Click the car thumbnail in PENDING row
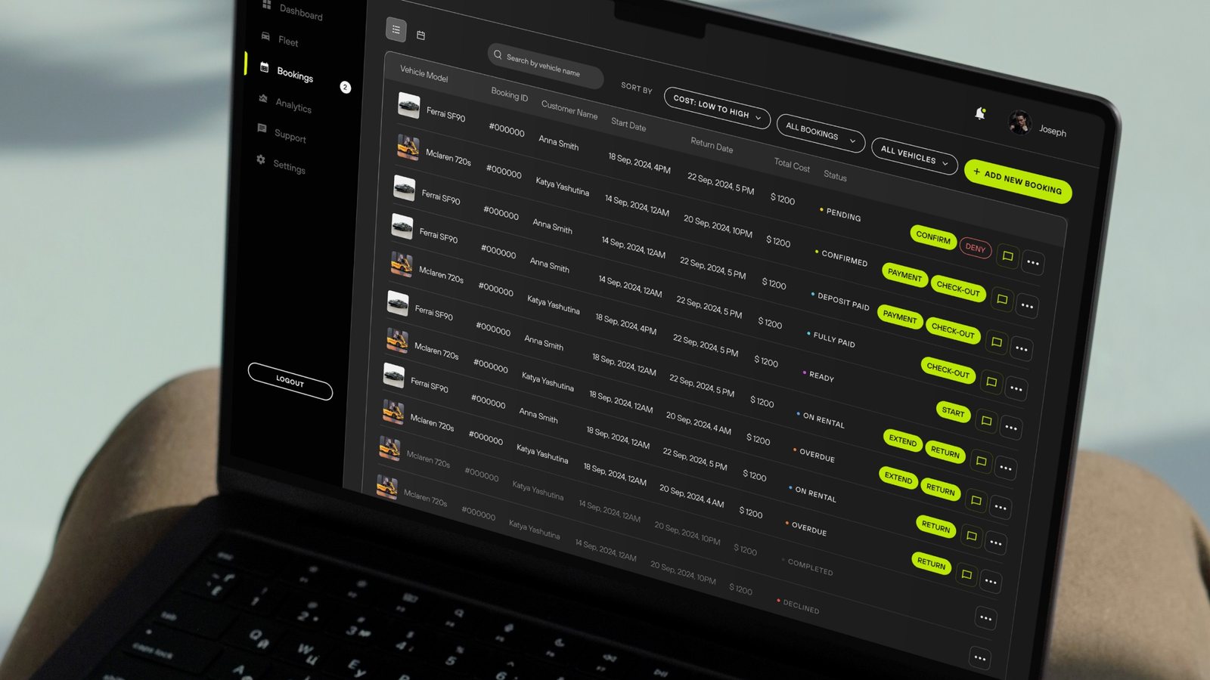The height and width of the screenshot is (680, 1210). 408,105
